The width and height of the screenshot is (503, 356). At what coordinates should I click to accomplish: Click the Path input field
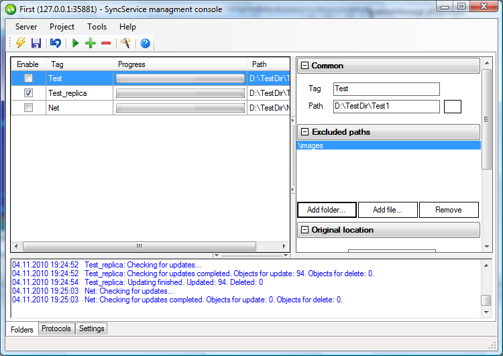[386, 106]
